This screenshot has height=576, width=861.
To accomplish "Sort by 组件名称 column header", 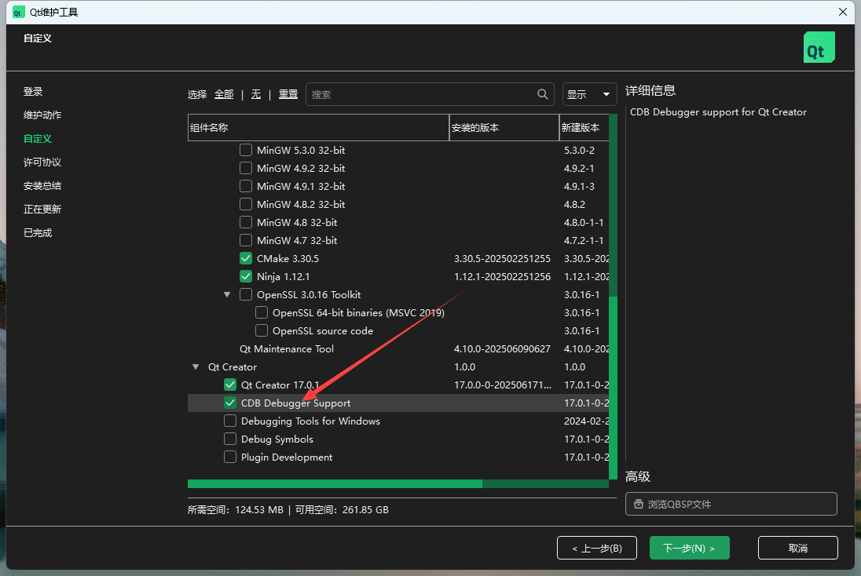I will click(318, 127).
